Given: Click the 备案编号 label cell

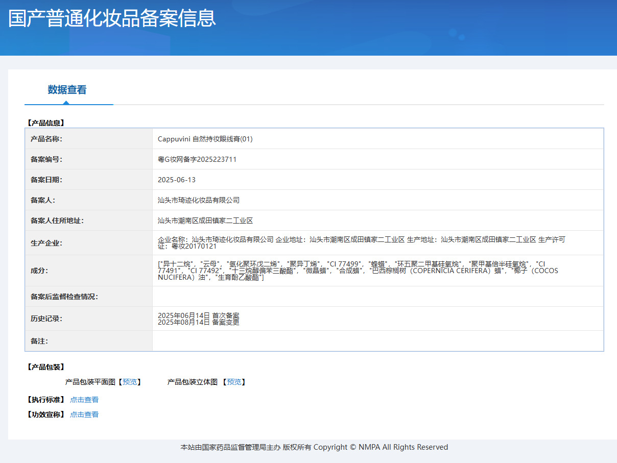Looking at the screenshot, I should [x=89, y=159].
